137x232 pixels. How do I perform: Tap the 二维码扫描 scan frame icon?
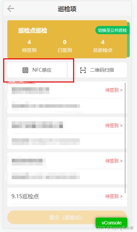tap(83, 70)
